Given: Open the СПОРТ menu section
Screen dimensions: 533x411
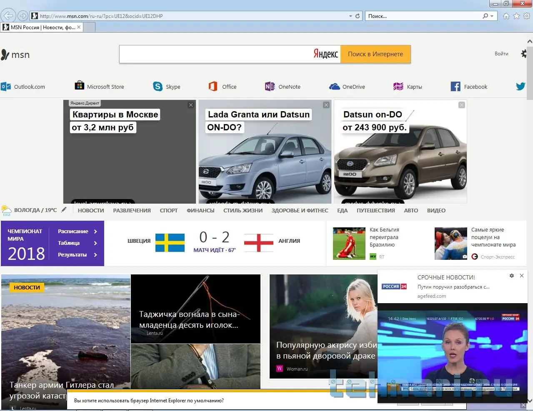Looking at the screenshot, I should coord(169,210).
